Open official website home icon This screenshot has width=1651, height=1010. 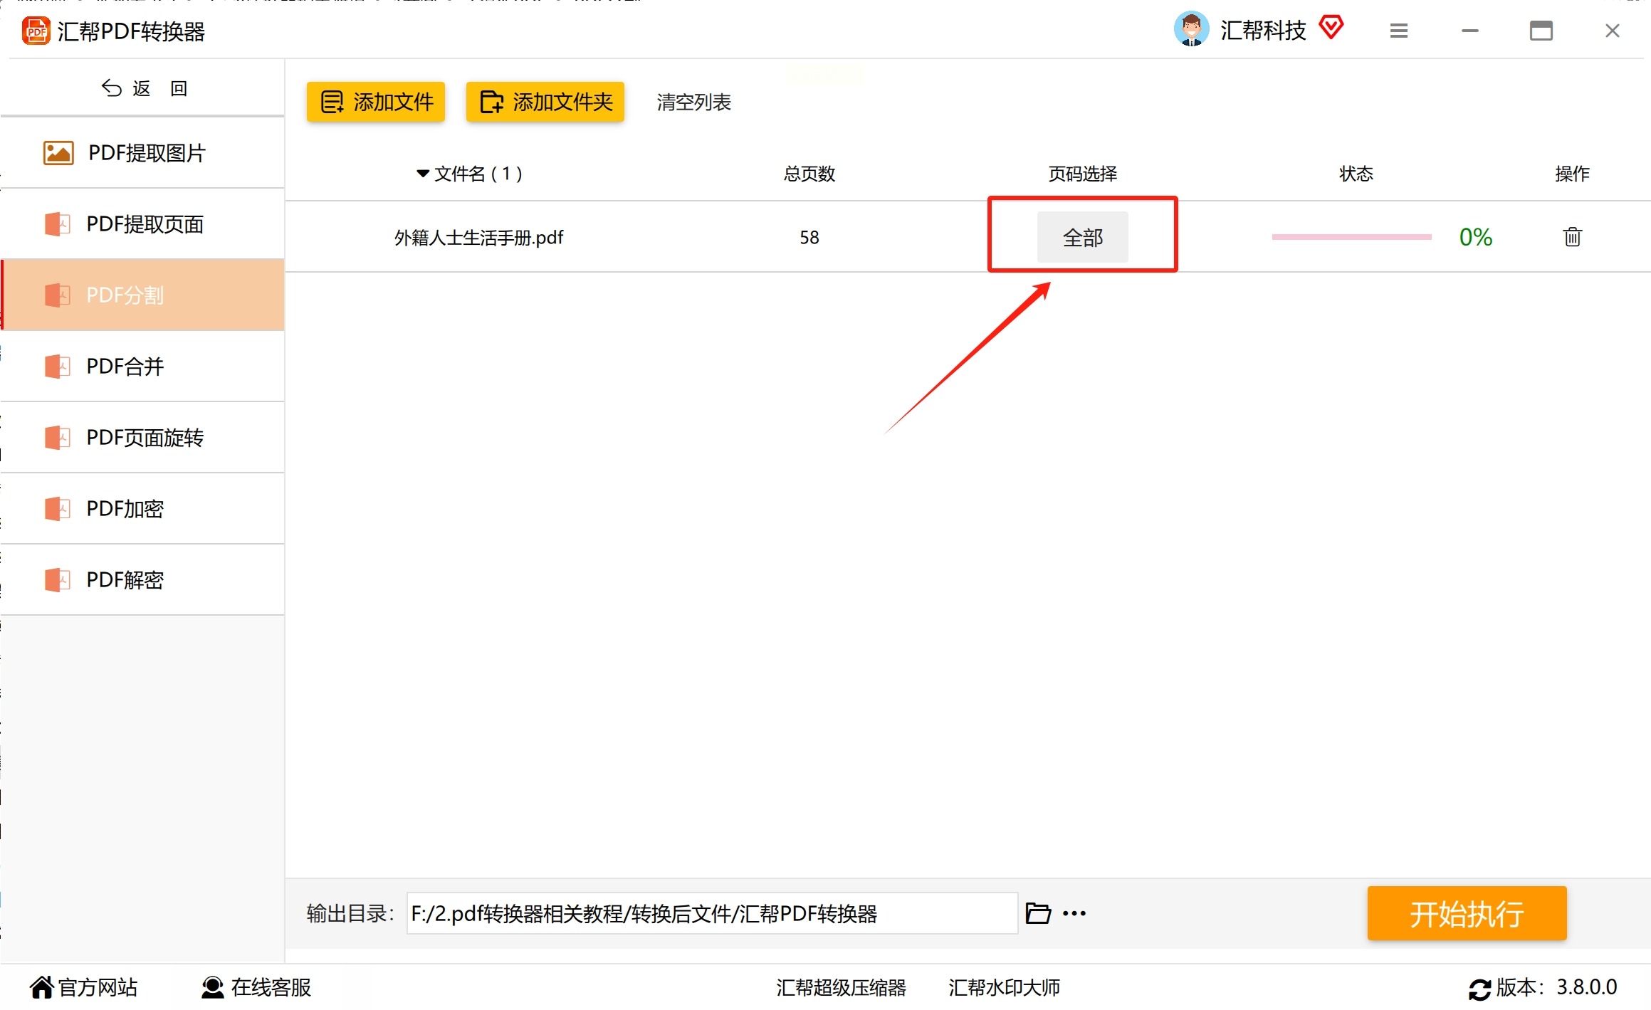click(x=42, y=987)
